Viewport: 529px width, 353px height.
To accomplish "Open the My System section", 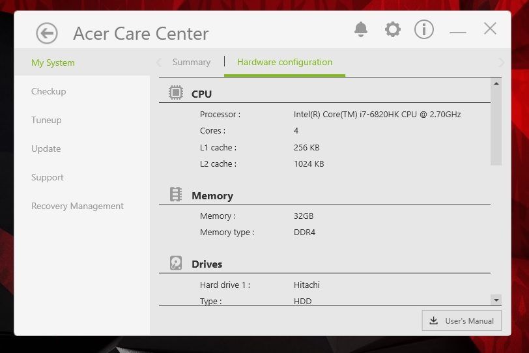I will click(53, 63).
